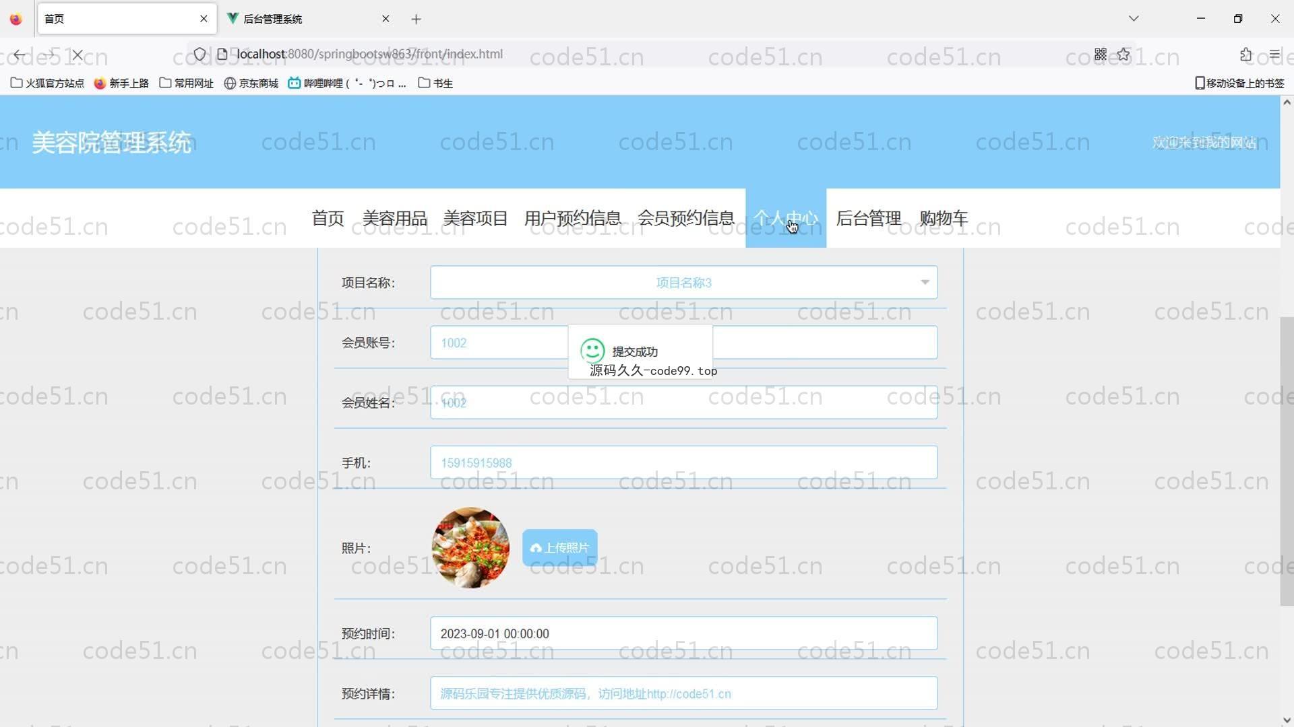Open 会员预约信息 navigation item
Screen dimensions: 1294x727
coord(686,218)
